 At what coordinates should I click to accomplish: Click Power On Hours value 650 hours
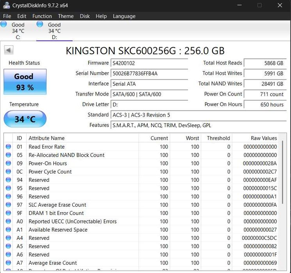(x=265, y=105)
